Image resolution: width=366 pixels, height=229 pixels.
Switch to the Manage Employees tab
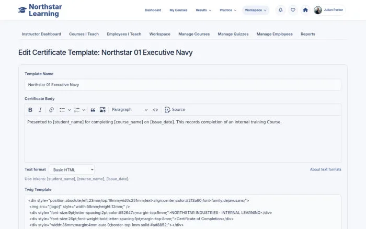pos(274,34)
